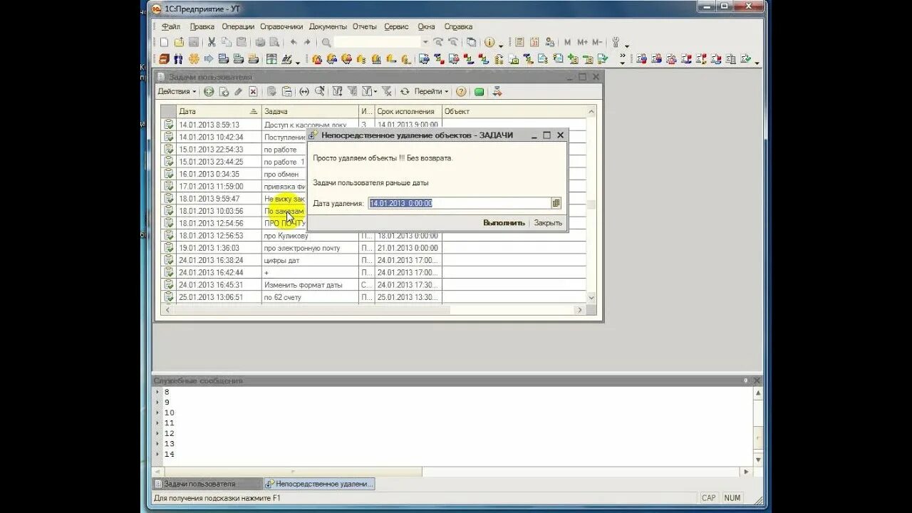This screenshot has width=912, height=513.
Task: Switch to the Непосредственное удалени... window tab
Action: pyautogui.click(x=319, y=484)
